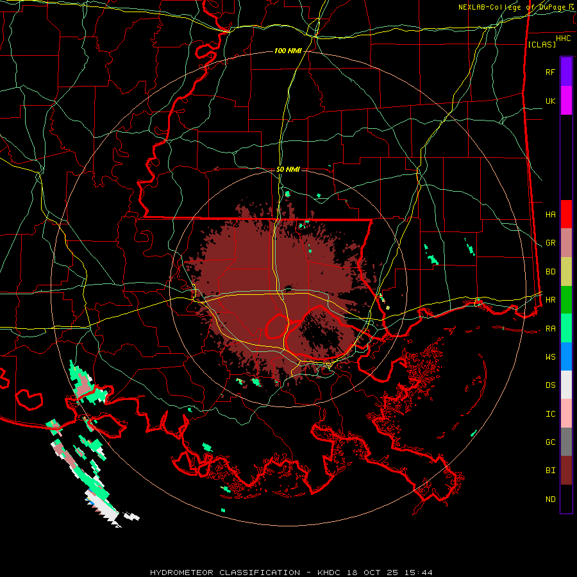
Task: Click the WS blue legend swatch
Action: click(x=566, y=356)
